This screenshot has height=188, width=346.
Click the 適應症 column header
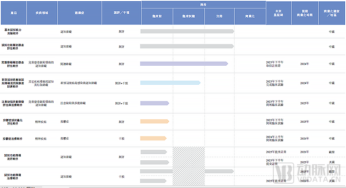80,13
